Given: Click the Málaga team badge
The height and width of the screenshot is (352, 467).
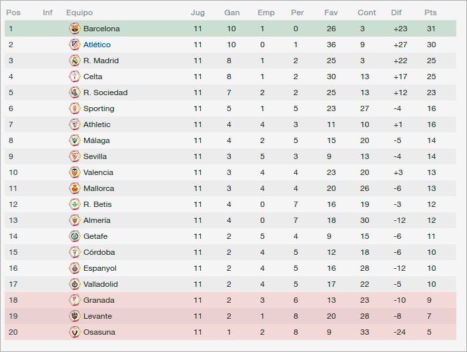Looking at the screenshot, I should coord(75,140).
